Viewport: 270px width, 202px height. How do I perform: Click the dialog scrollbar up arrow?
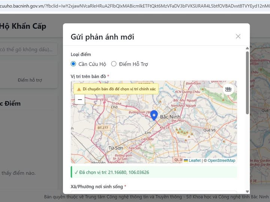click(x=247, y=48)
